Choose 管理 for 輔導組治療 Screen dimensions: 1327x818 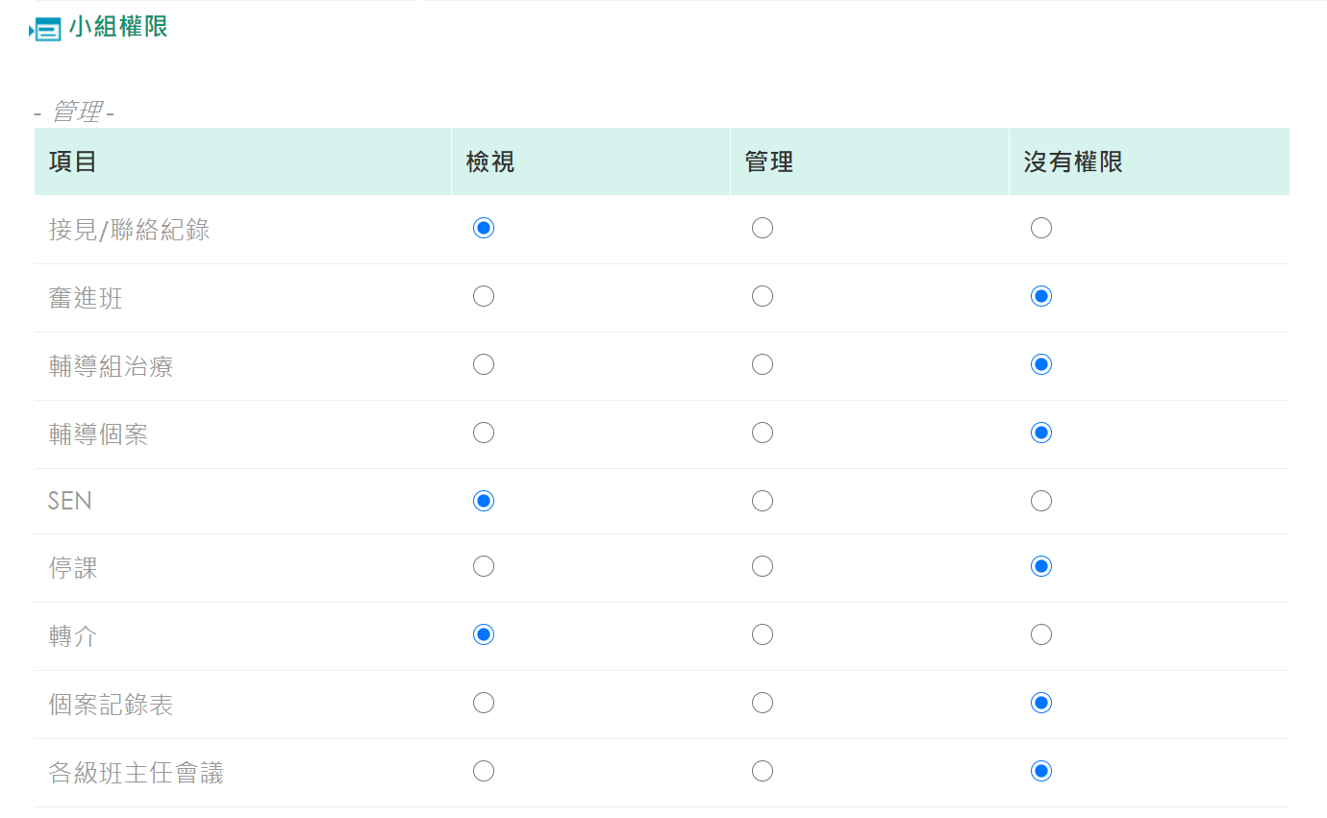pos(763,364)
